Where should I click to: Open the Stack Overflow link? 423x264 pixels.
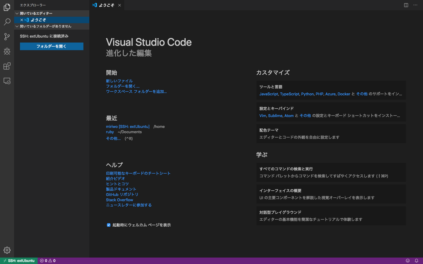coord(119,200)
